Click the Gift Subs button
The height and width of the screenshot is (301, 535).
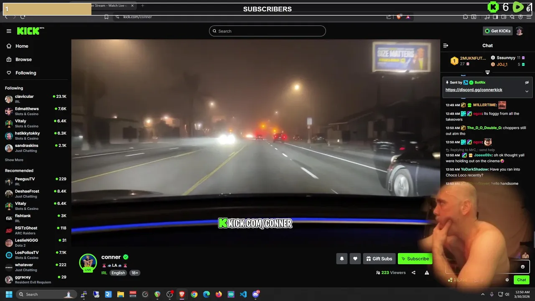(x=379, y=259)
